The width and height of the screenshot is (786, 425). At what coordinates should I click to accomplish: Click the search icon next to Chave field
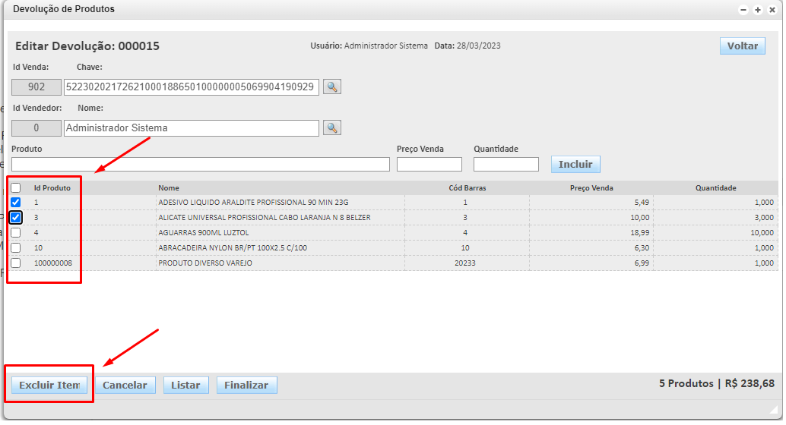(x=331, y=87)
